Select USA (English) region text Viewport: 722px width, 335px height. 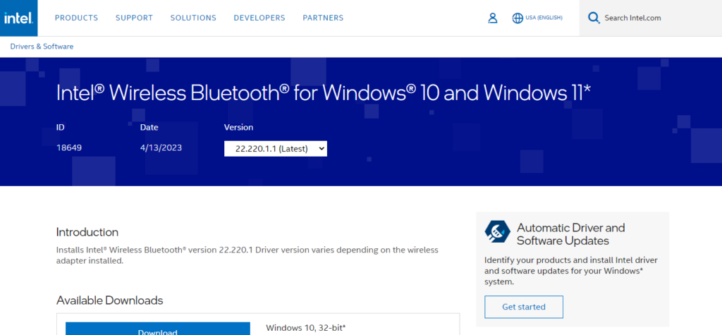544,18
